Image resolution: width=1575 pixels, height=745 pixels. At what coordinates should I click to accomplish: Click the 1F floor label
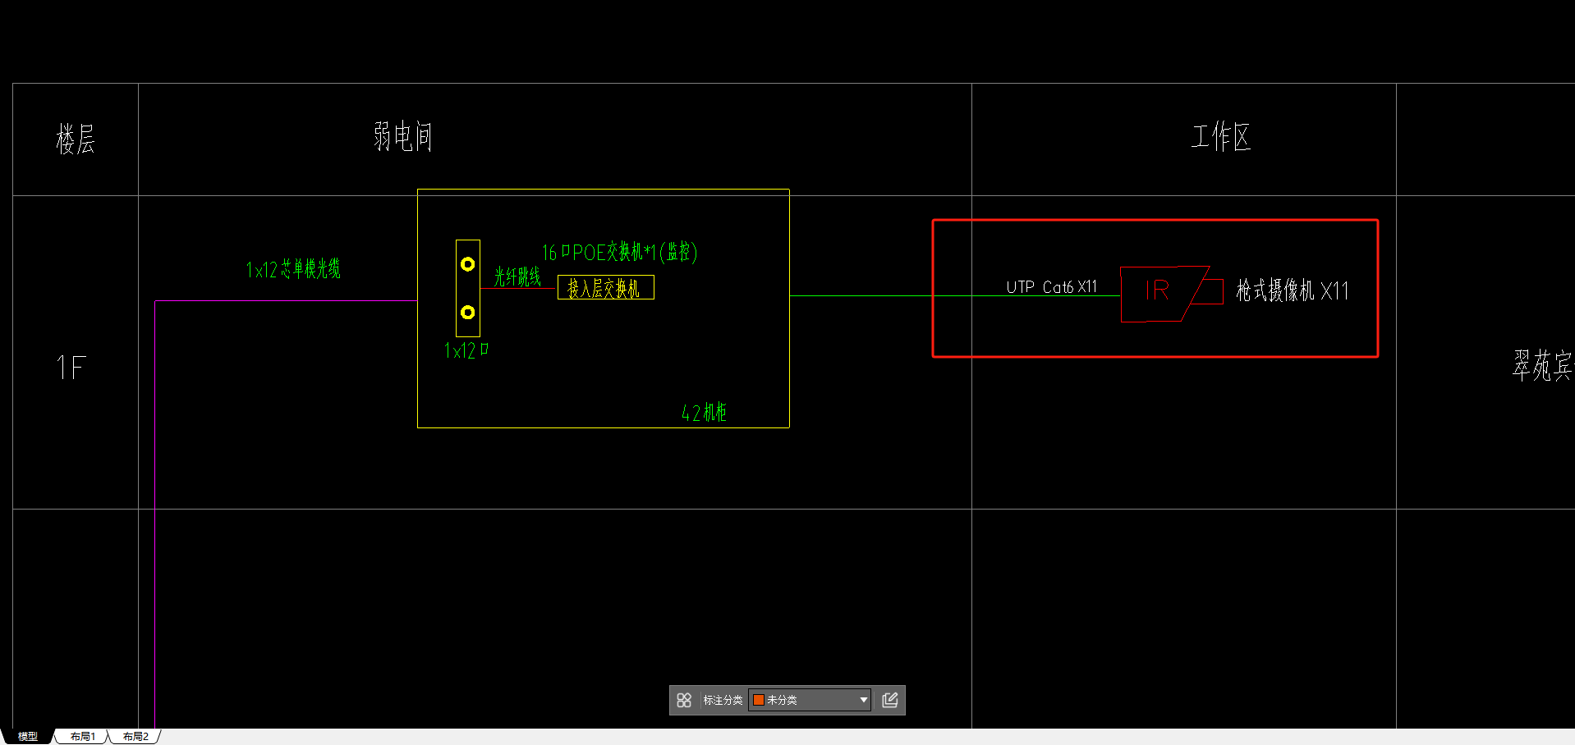pyautogui.click(x=71, y=367)
